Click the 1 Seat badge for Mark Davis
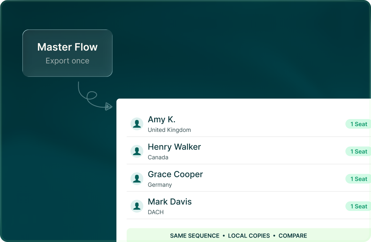The image size is (371, 242). (x=358, y=206)
